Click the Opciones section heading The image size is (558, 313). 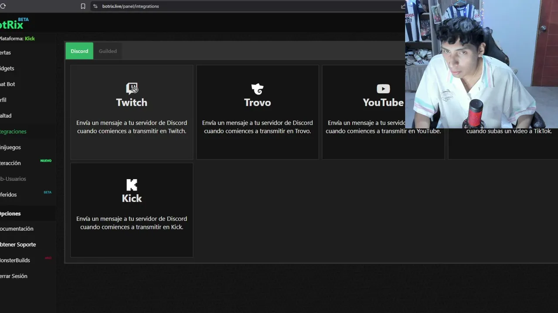tap(10, 213)
